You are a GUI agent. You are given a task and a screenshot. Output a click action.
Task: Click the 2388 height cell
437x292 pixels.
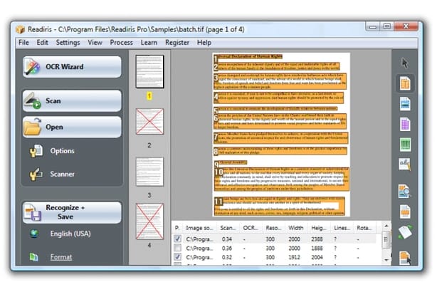pyautogui.click(x=317, y=239)
